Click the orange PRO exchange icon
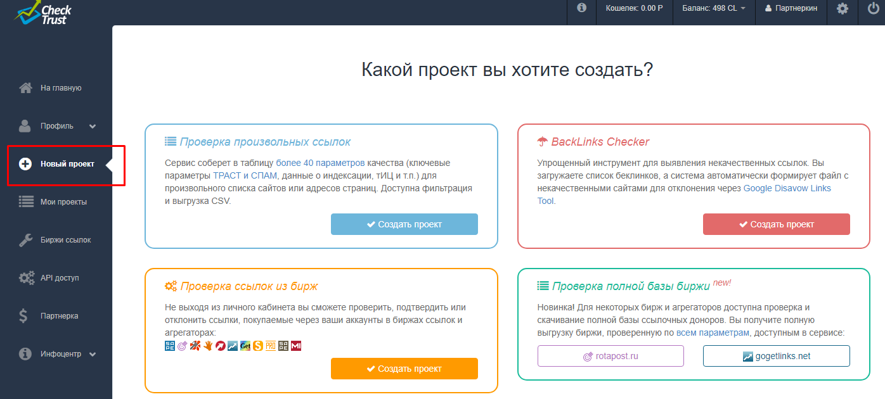The image size is (885, 399). pos(271,346)
